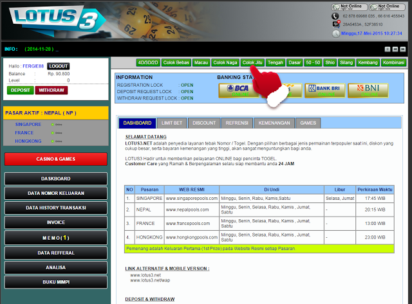Log out with the LOGOUT button
Screen dimensions: 412x304
[59, 66]
